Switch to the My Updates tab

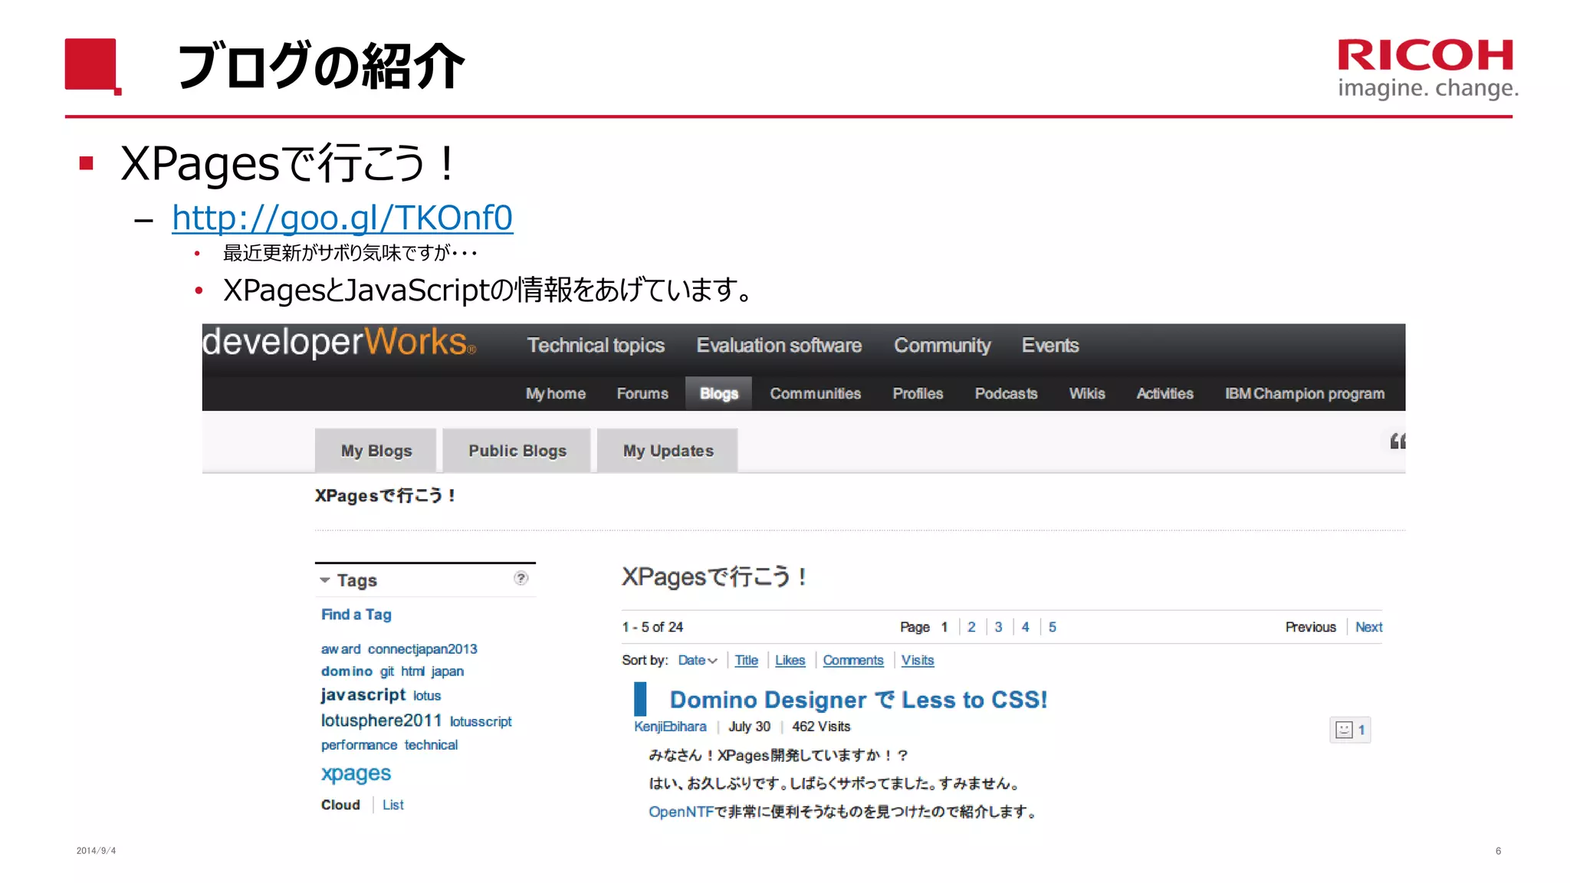tap(668, 451)
